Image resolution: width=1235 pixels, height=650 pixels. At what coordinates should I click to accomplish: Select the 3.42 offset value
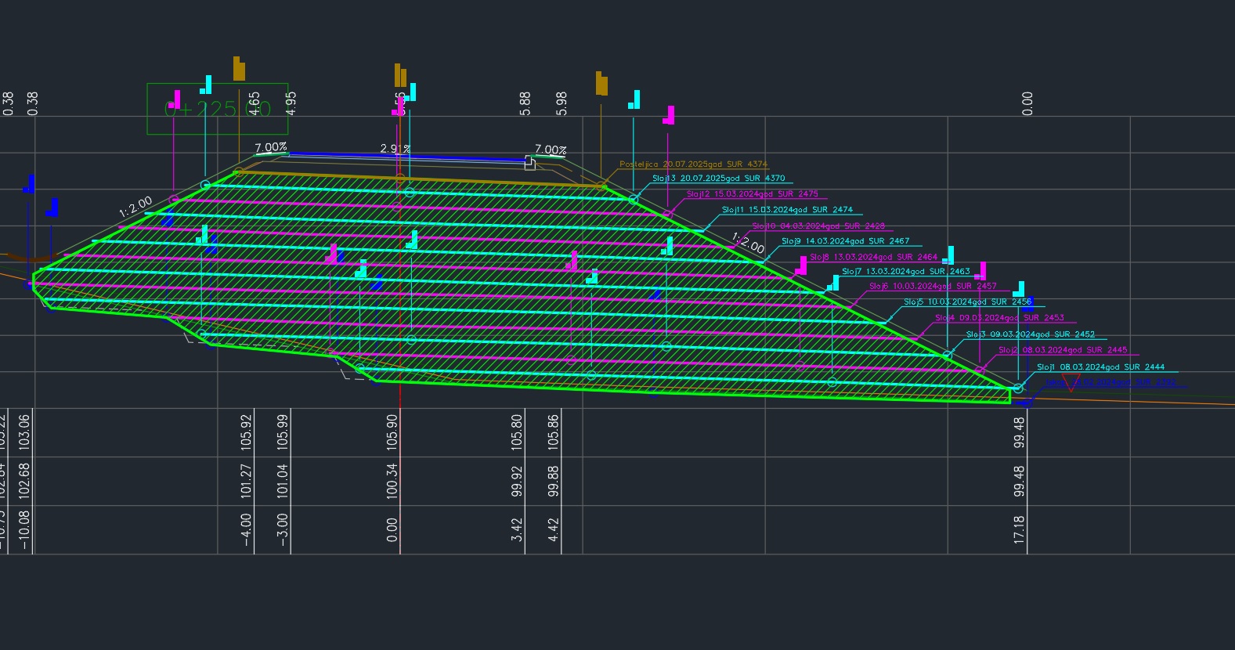tap(517, 529)
